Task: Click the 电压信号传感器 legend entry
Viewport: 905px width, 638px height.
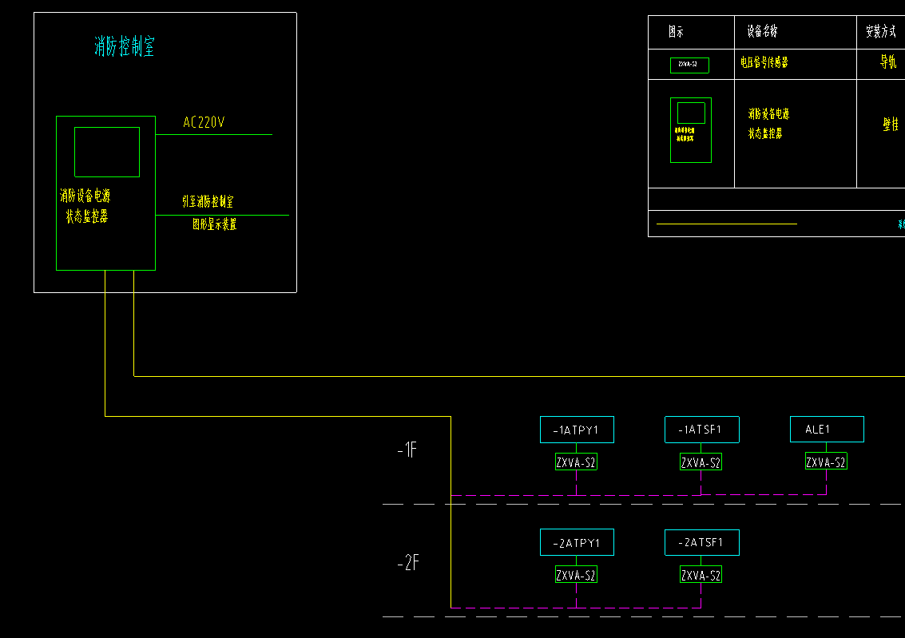Action: click(x=764, y=61)
